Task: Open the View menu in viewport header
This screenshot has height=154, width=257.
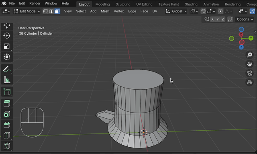Action: pyautogui.click(x=68, y=11)
